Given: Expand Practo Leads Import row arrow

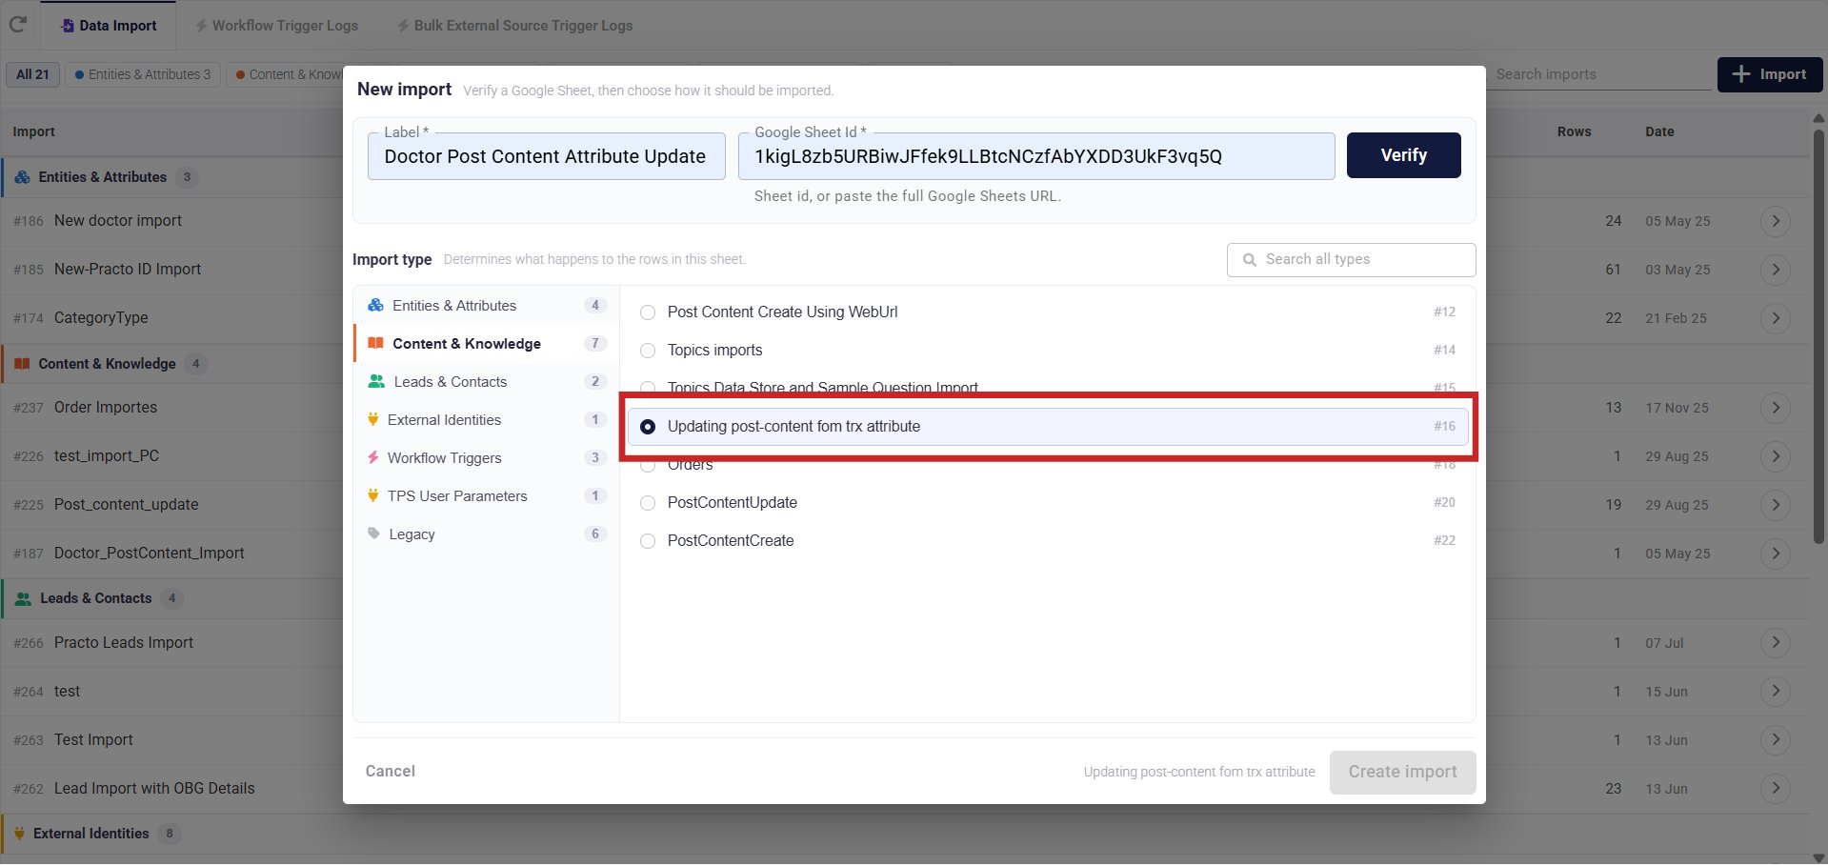Looking at the screenshot, I should [x=1776, y=643].
